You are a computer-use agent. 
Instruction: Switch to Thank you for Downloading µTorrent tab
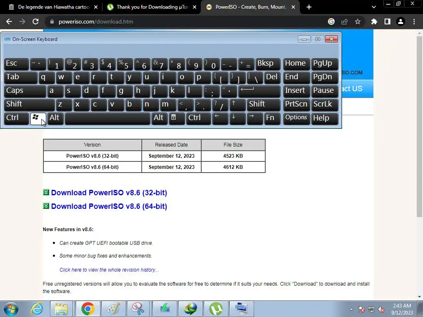[152, 7]
